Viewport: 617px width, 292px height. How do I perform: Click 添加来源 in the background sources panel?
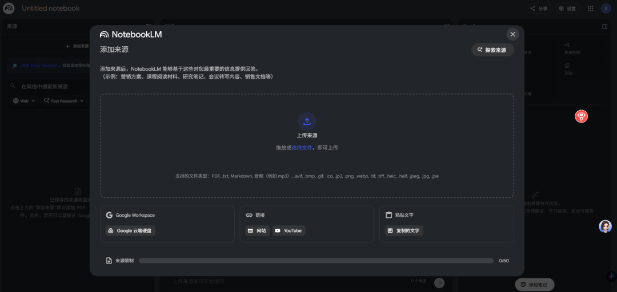coord(77,46)
